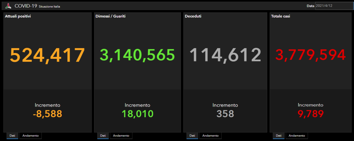Click Incremento label above 18,010
The image size is (354, 141).
coord(137,105)
